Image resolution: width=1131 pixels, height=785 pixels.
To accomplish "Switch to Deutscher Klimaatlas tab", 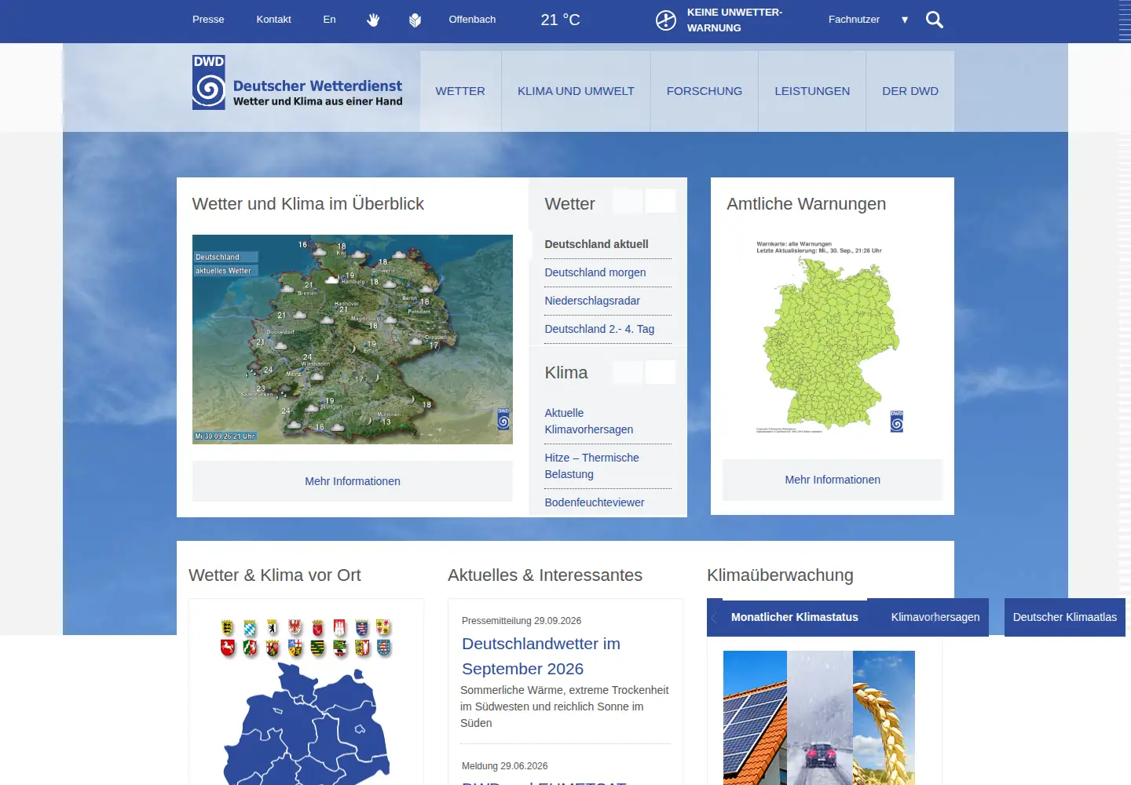I will [1064, 617].
